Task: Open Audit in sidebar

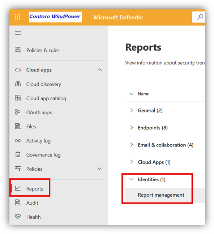Action: click(32, 203)
